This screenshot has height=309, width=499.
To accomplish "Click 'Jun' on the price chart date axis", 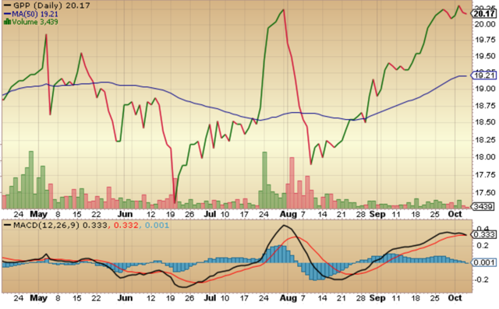I will click(x=125, y=214).
